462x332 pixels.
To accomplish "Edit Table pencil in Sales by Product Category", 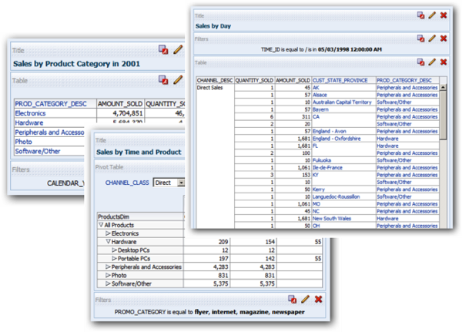I will click(178, 79).
